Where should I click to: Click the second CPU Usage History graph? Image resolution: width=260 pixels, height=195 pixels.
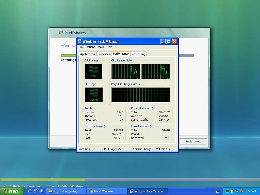[156, 71]
